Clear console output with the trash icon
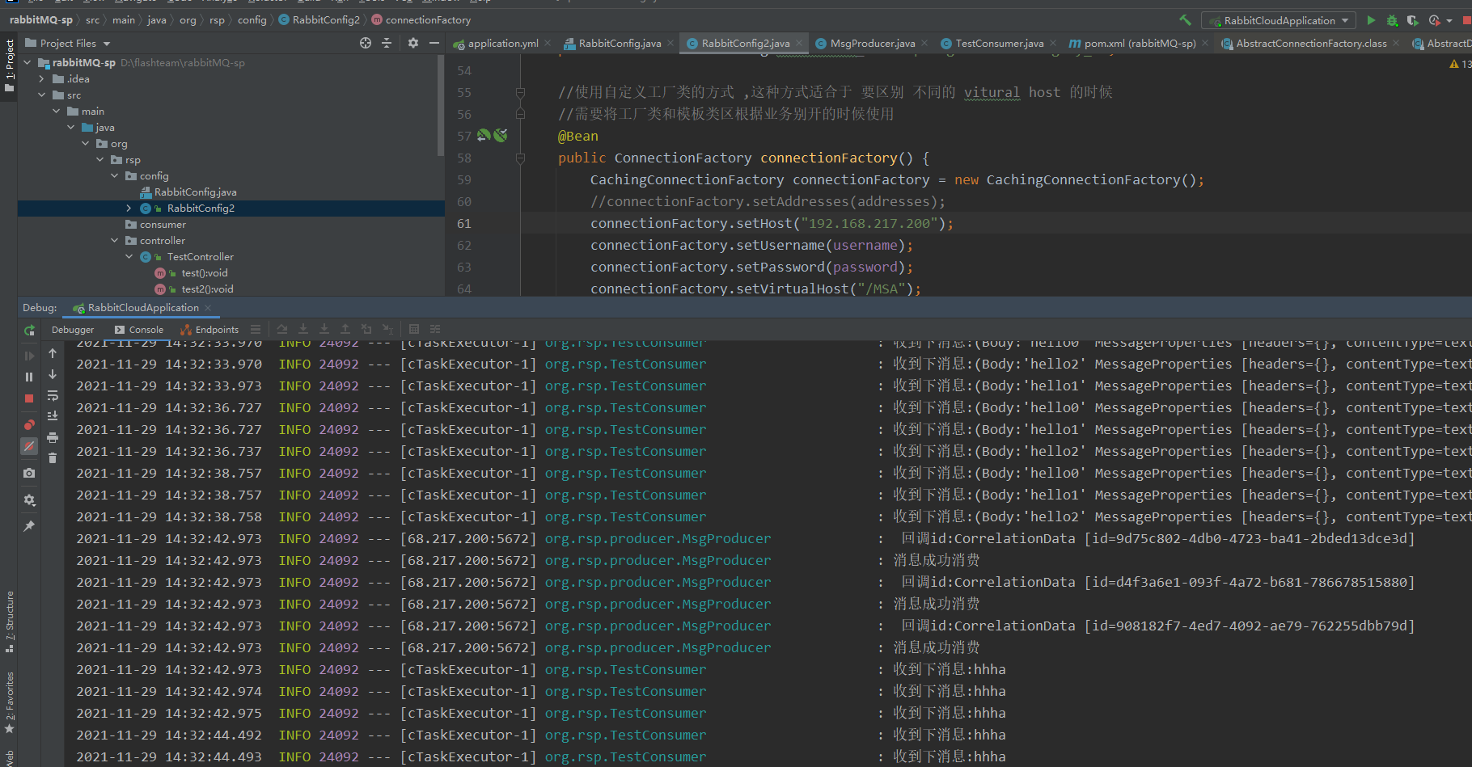The height and width of the screenshot is (767, 1472). [53, 458]
